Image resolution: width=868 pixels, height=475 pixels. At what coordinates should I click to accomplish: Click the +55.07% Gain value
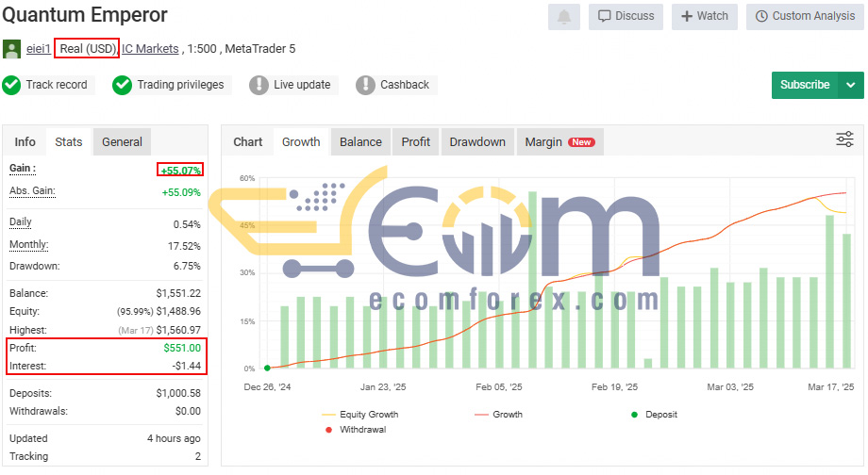(x=180, y=171)
